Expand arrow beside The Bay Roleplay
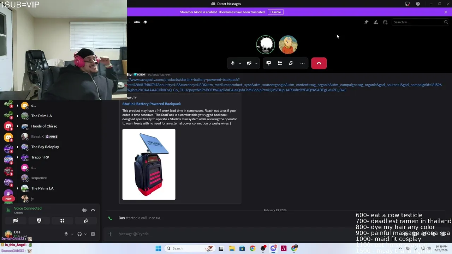 [17, 147]
